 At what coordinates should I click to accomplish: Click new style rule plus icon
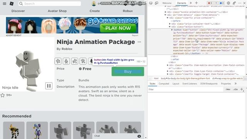click(x=242, y=89)
